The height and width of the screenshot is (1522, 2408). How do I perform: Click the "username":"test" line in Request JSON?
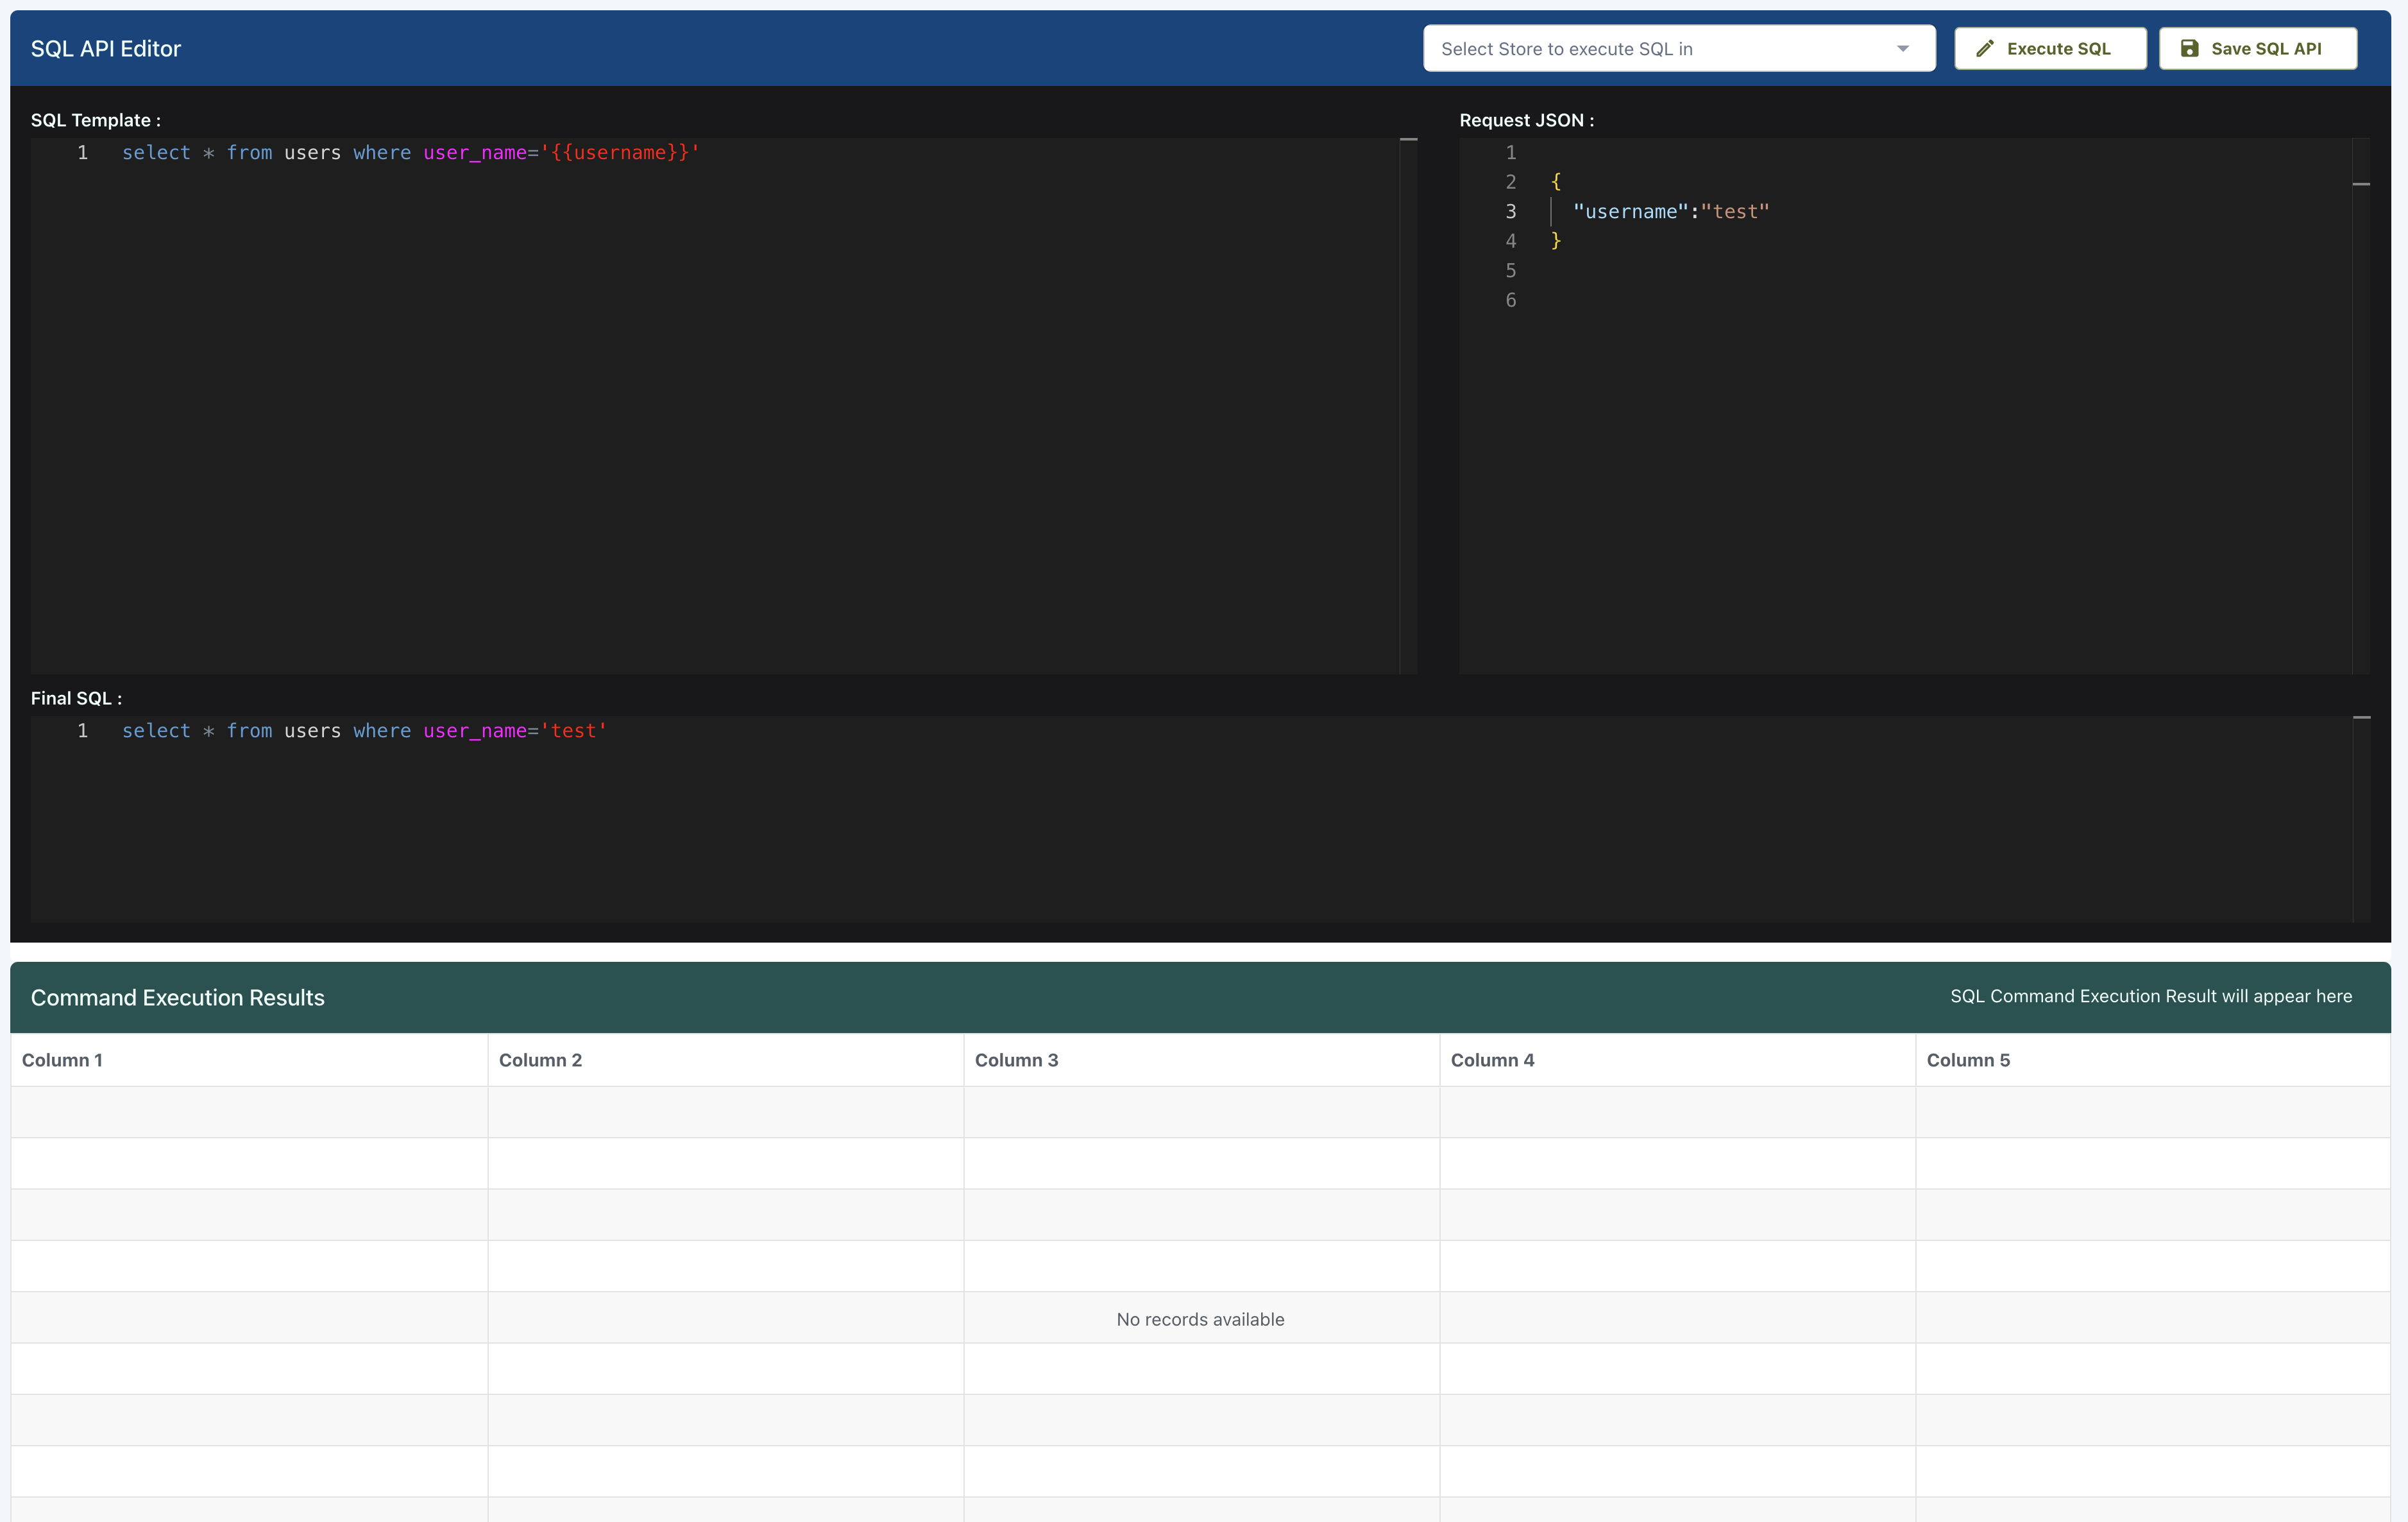tap(1670, 212)
